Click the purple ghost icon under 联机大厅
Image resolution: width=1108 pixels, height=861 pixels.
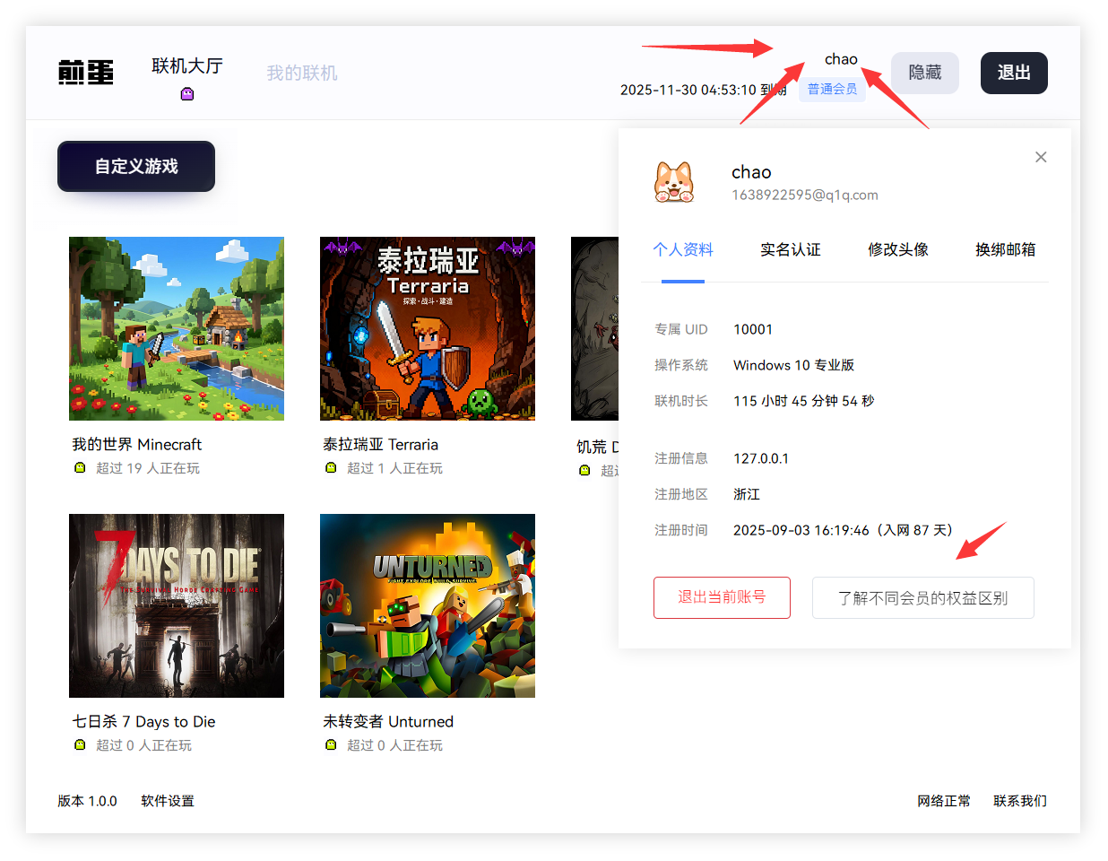(x=187, y=94)
